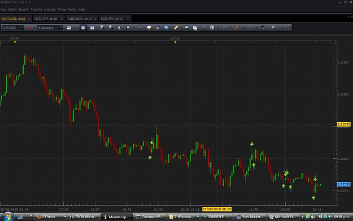
Task: Open the Trading menu
Action: point(36,10)
